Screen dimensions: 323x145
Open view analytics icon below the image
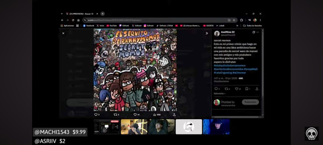click(155, 115)
